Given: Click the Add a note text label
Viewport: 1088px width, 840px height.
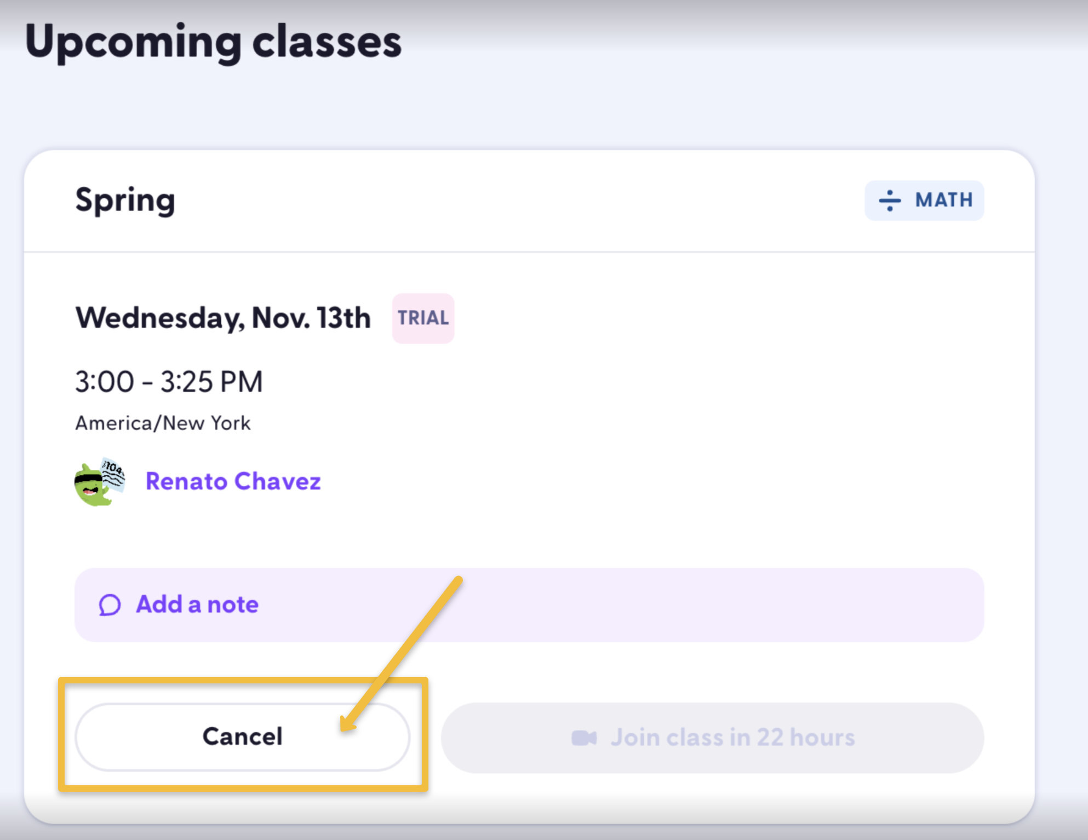Looking at the screenshot, I should coord(197,605).
